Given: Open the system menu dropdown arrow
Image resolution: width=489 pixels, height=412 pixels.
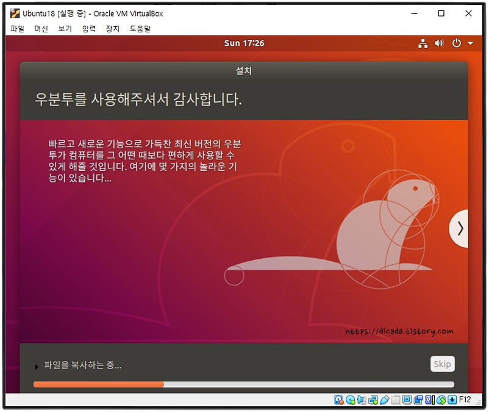Looking at the screenshot, I should (x=470, y=43).
